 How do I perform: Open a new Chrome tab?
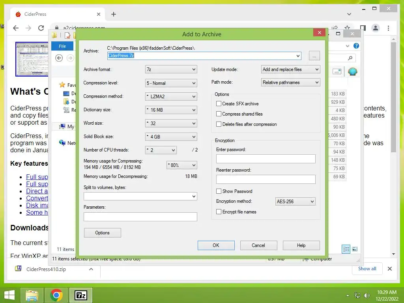[114, 14]
